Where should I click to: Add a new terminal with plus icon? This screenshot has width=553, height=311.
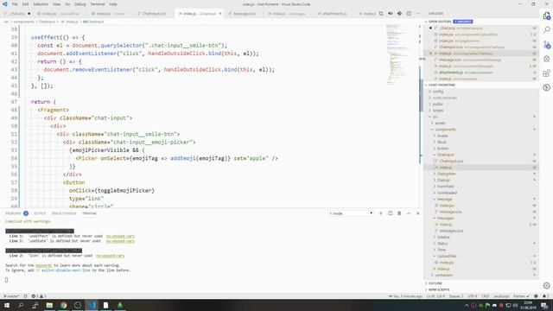tap(380, 213)
